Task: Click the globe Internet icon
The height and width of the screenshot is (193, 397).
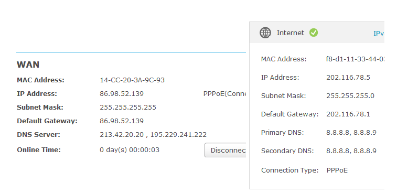Action: coord(265,33)
